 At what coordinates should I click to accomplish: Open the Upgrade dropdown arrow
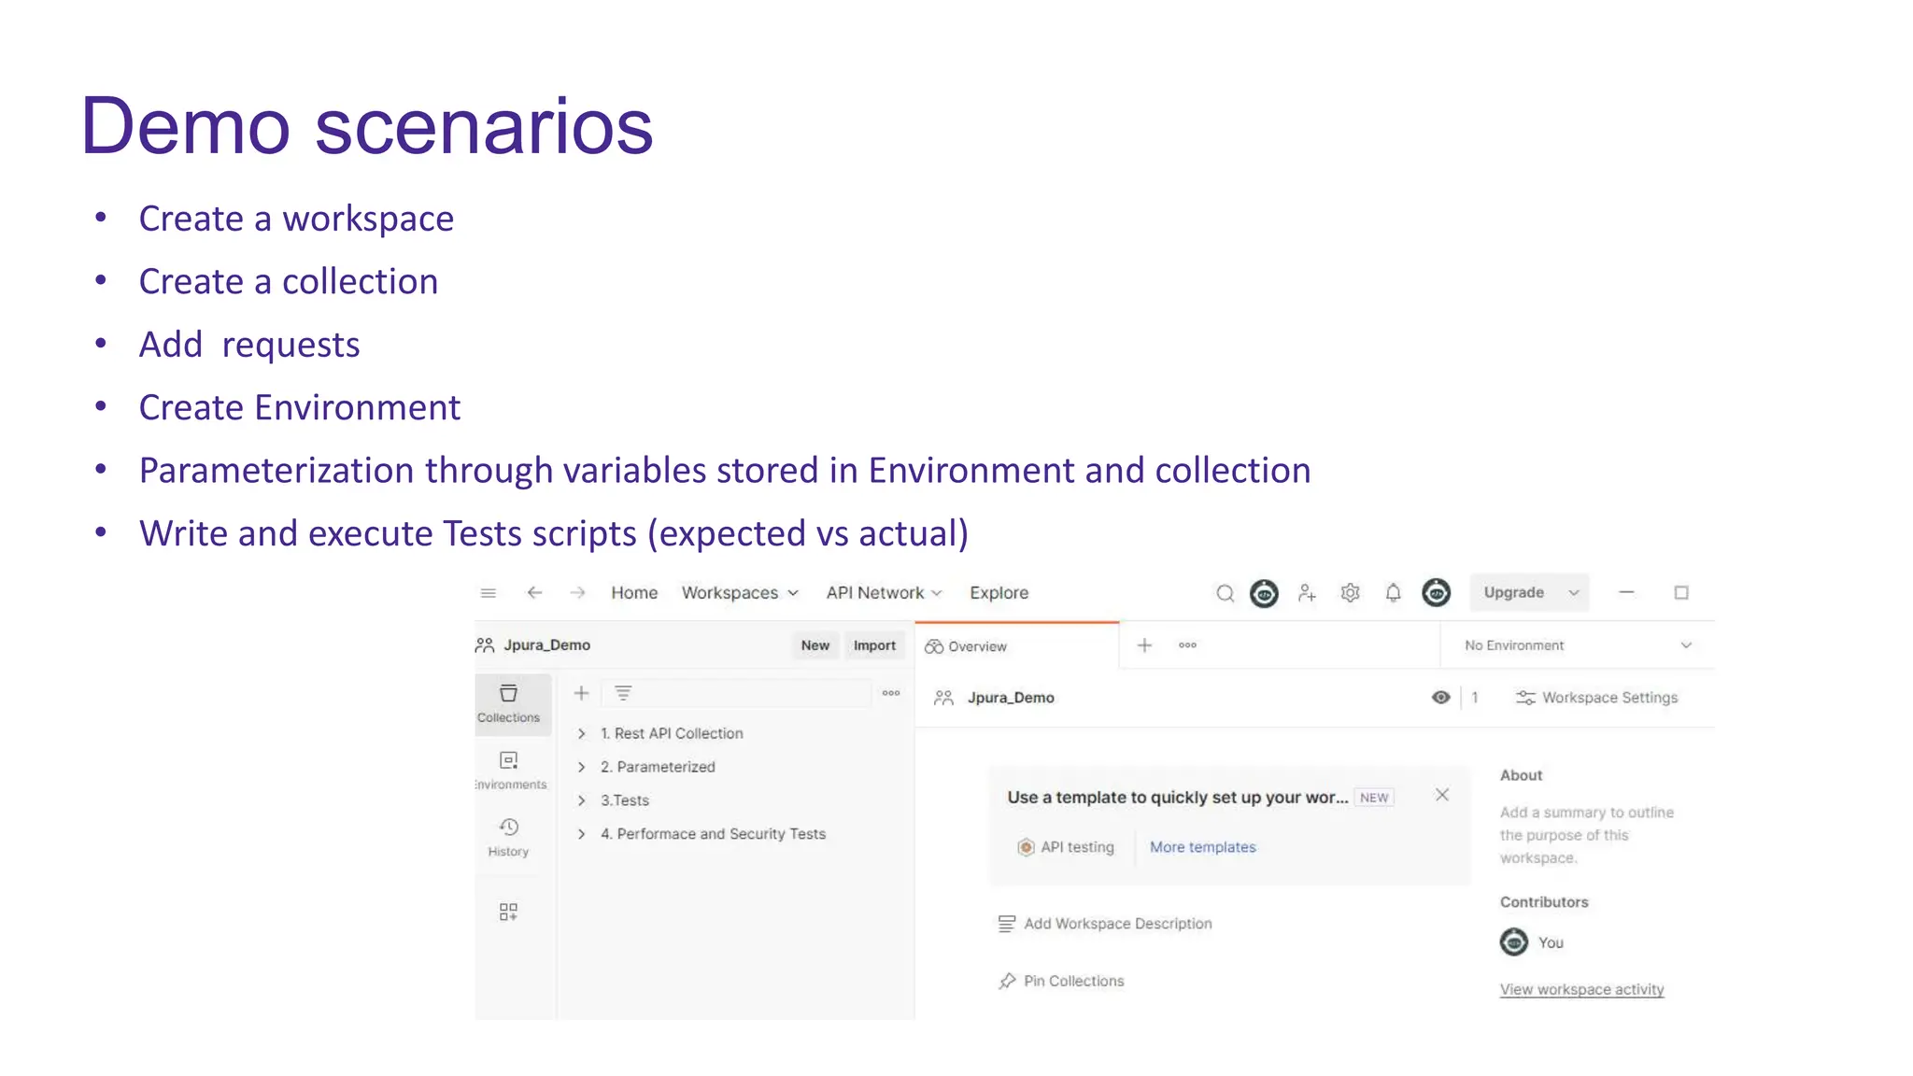pyautogui.click(x=1574, y=593)
